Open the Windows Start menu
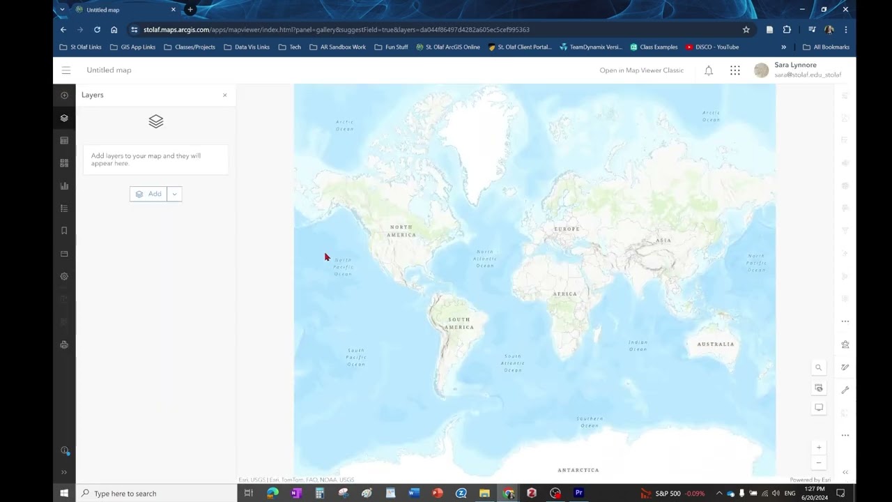This screenshot has height=502, width=892. [64, 493]
